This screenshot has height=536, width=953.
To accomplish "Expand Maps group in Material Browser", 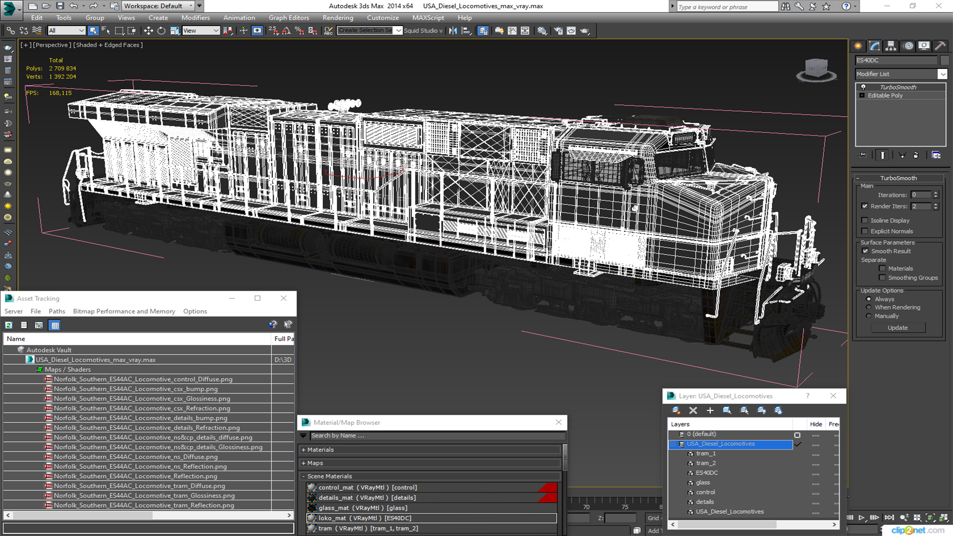I will coord(303,463).
